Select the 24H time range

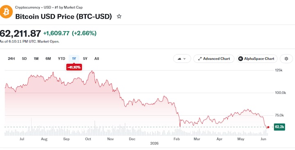coord(11,58)
